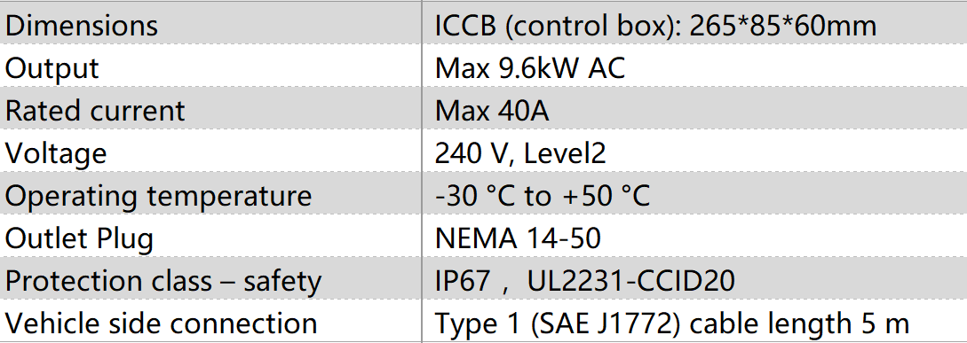Click the word Level2 in Voltage row
Image resolution: width=967 pixels, height=343 pixels.
[x=565, y=152]
